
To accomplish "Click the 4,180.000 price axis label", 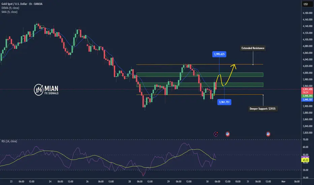I will pos(307,13).
